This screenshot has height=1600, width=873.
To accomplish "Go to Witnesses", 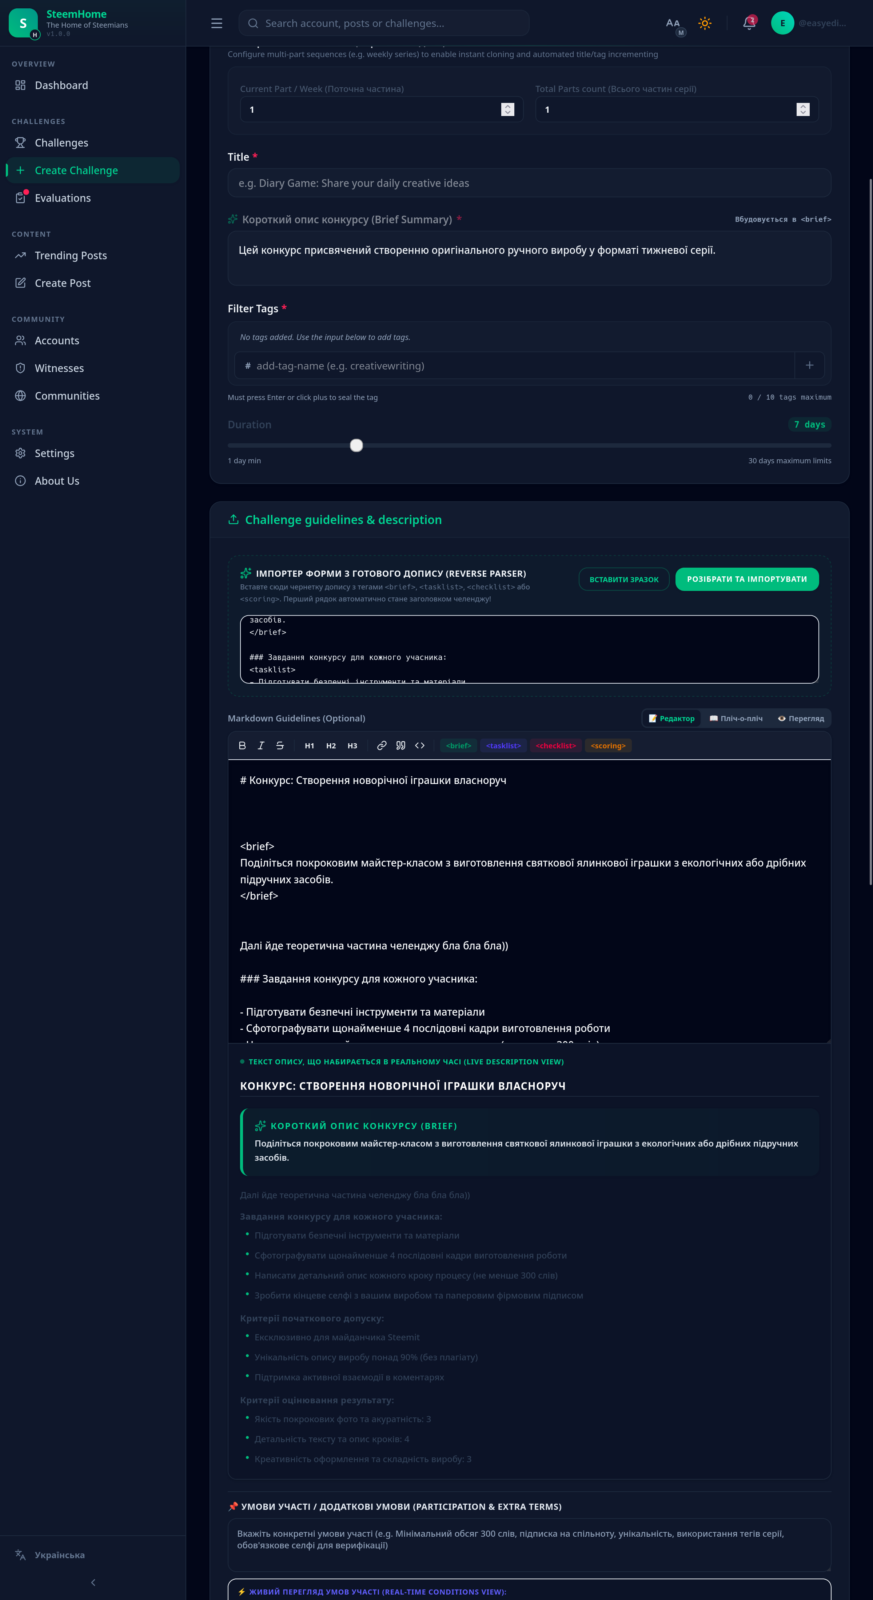I will click(x=93, y=368).
